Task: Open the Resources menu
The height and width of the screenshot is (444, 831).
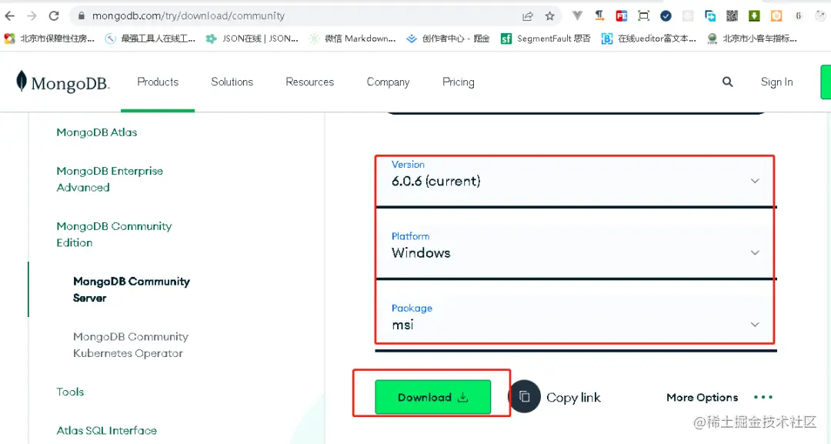Action: (310, 82)
